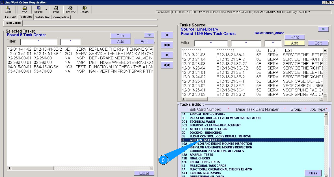Click Add in Selected Tasks panel

[121, 42]
